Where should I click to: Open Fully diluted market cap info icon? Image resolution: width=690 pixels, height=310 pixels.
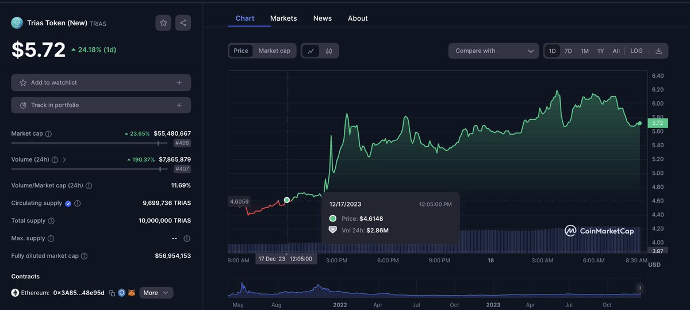(x=85, y=256)
